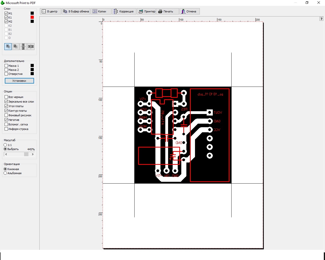325x260 pixels.
Task: Click the 'Установки' settings button
Action: (19, 81)
